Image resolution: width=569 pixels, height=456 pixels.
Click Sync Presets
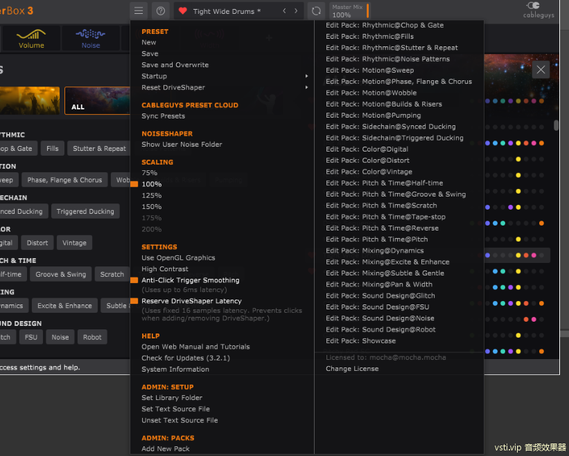164,116
